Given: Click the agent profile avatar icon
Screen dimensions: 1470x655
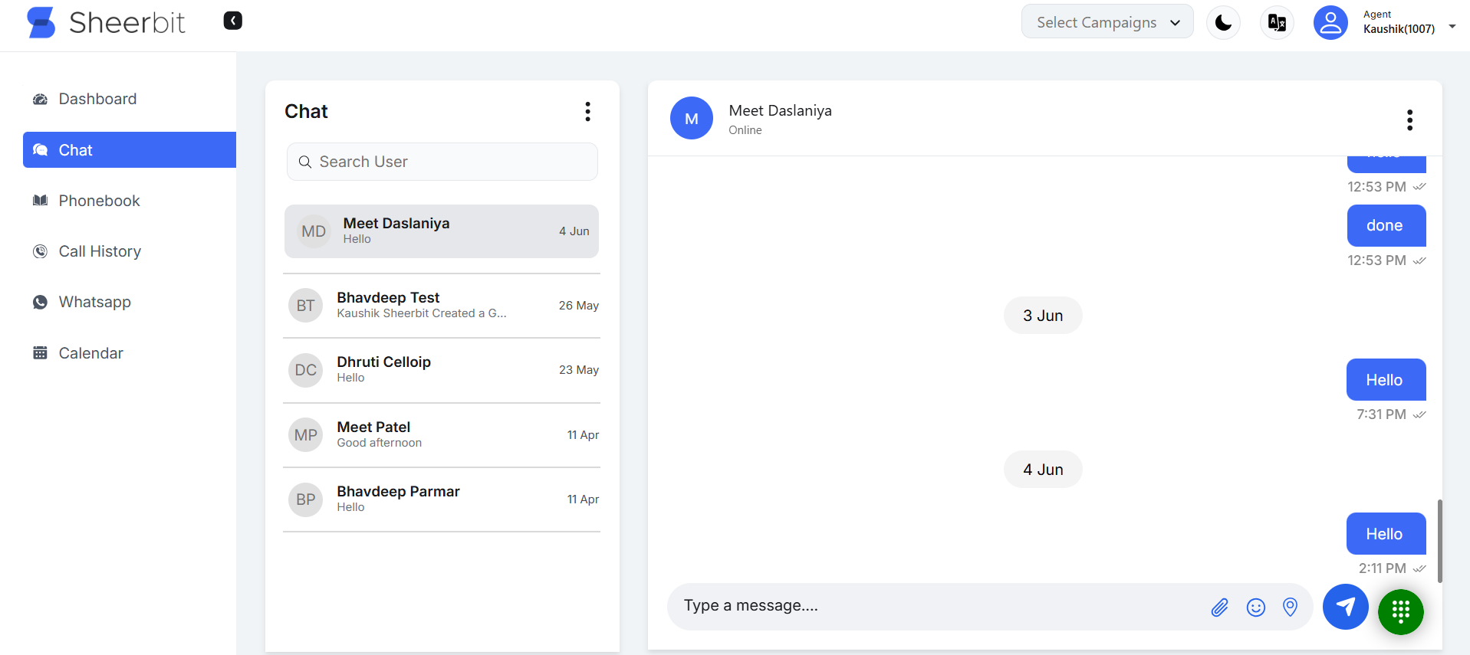Looking at the screenshot, I should (1330, 23).
